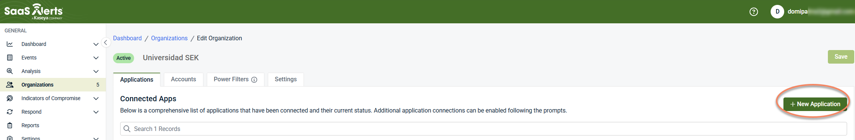Open the Settings tab

click(x=286, y=79)
